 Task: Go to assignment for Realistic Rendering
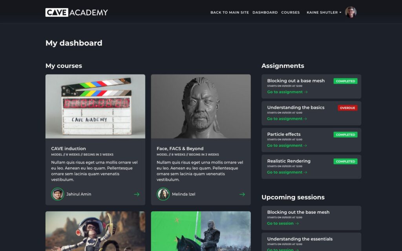coord(287,173)
